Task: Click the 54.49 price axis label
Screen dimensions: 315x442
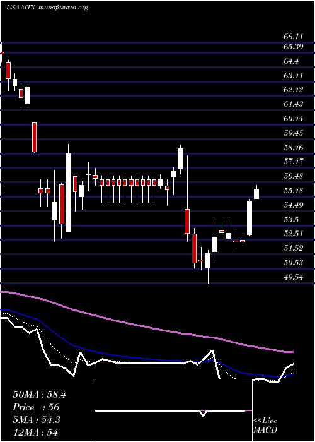Action: pos(294,205)
